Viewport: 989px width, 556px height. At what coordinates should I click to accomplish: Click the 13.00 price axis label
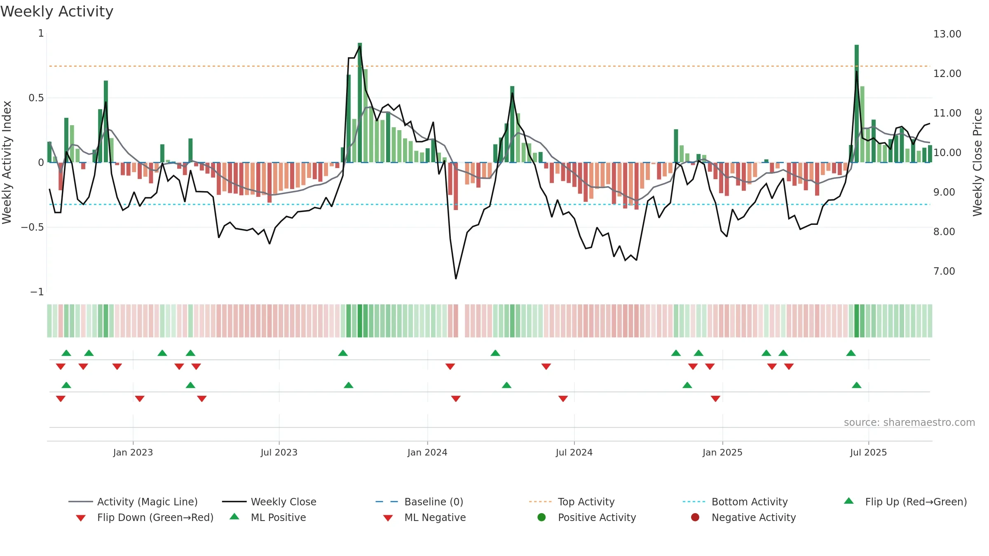[x=947, y=34]
